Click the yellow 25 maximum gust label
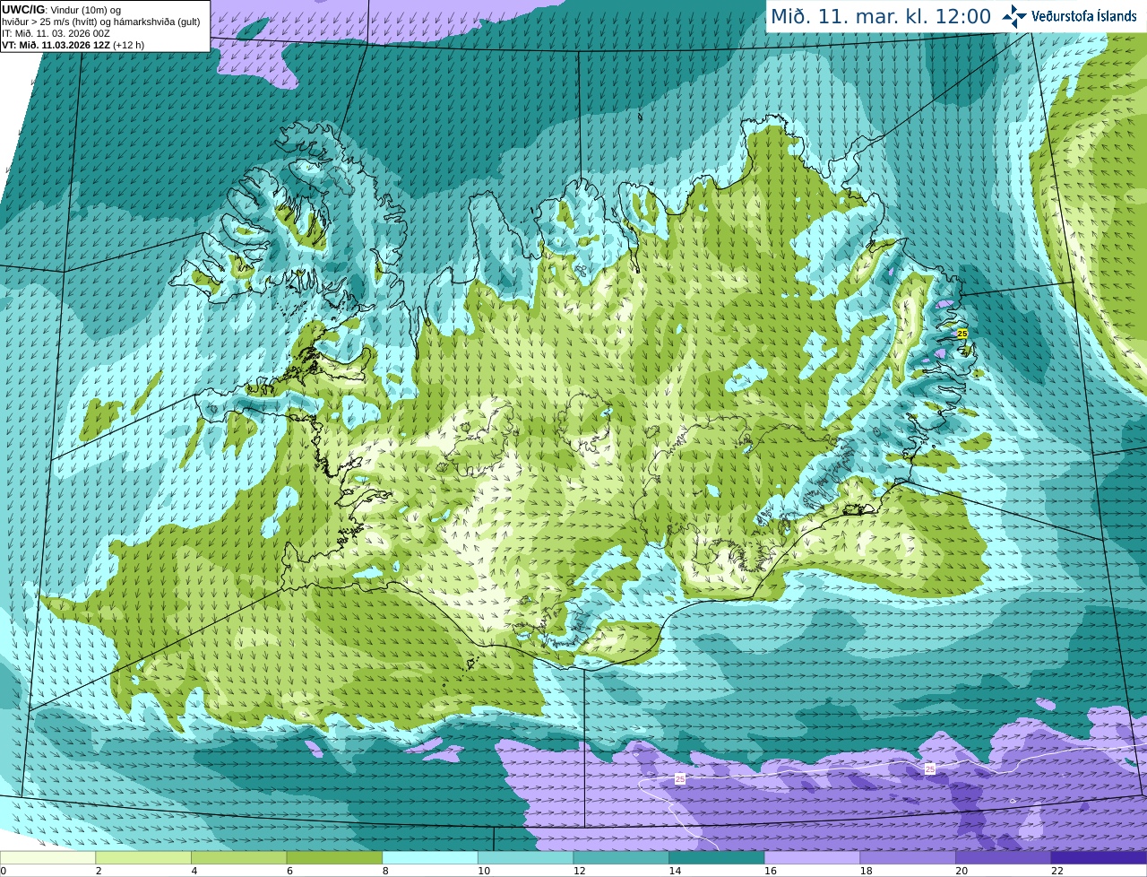The width and height of the screenshot is (1147, 877). coord(962,333)
